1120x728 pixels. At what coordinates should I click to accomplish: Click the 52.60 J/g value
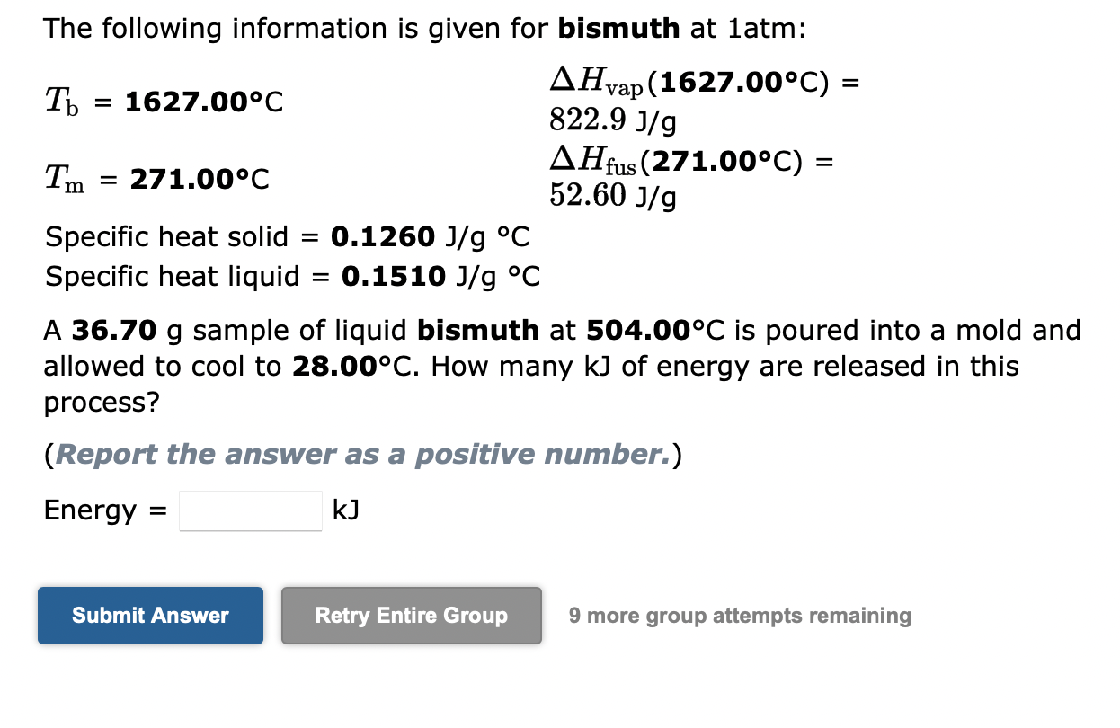(611, 195)
